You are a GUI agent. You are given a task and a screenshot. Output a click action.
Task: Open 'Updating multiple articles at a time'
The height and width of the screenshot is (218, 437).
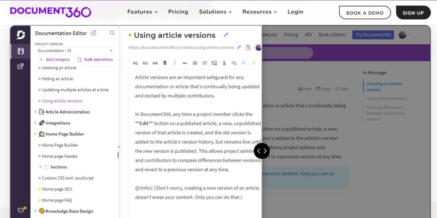pos(75,90)
